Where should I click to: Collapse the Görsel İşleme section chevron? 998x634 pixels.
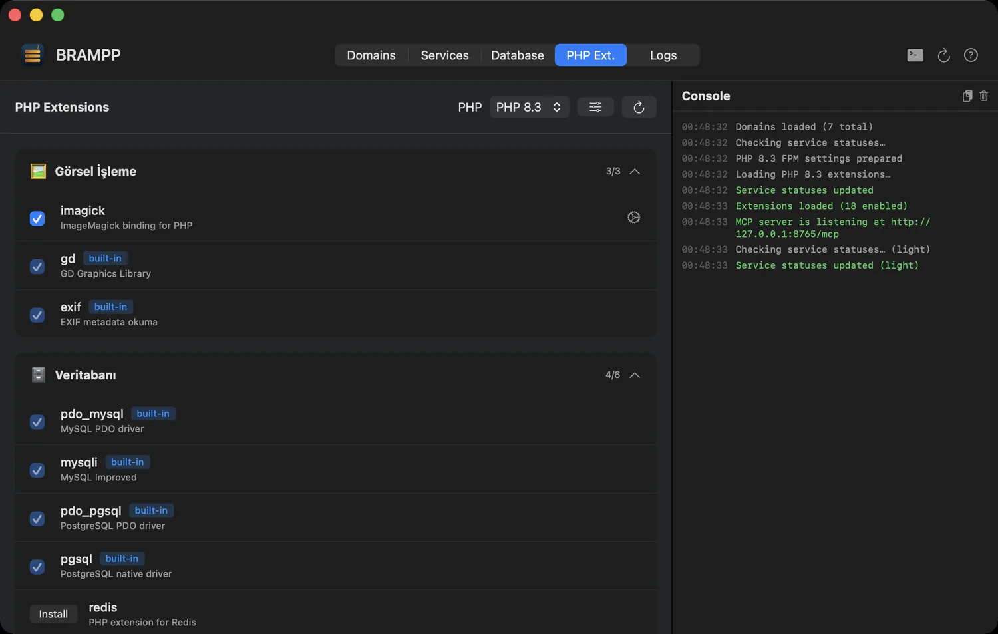[x=635, y=172]
